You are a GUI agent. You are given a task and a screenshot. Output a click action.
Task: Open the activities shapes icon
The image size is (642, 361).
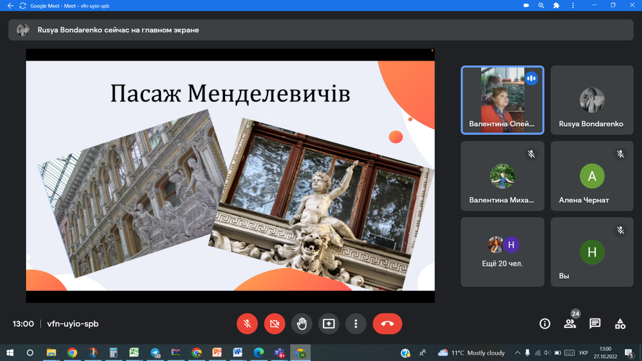[x=620, y=324]
